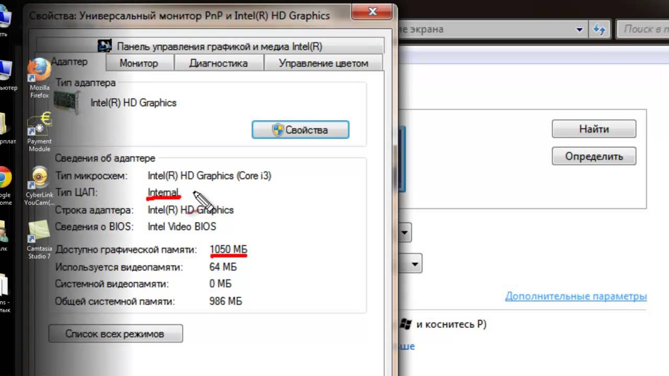669x376 pixels.
Task: Click the Поиск search field
Action: [643, 29]
